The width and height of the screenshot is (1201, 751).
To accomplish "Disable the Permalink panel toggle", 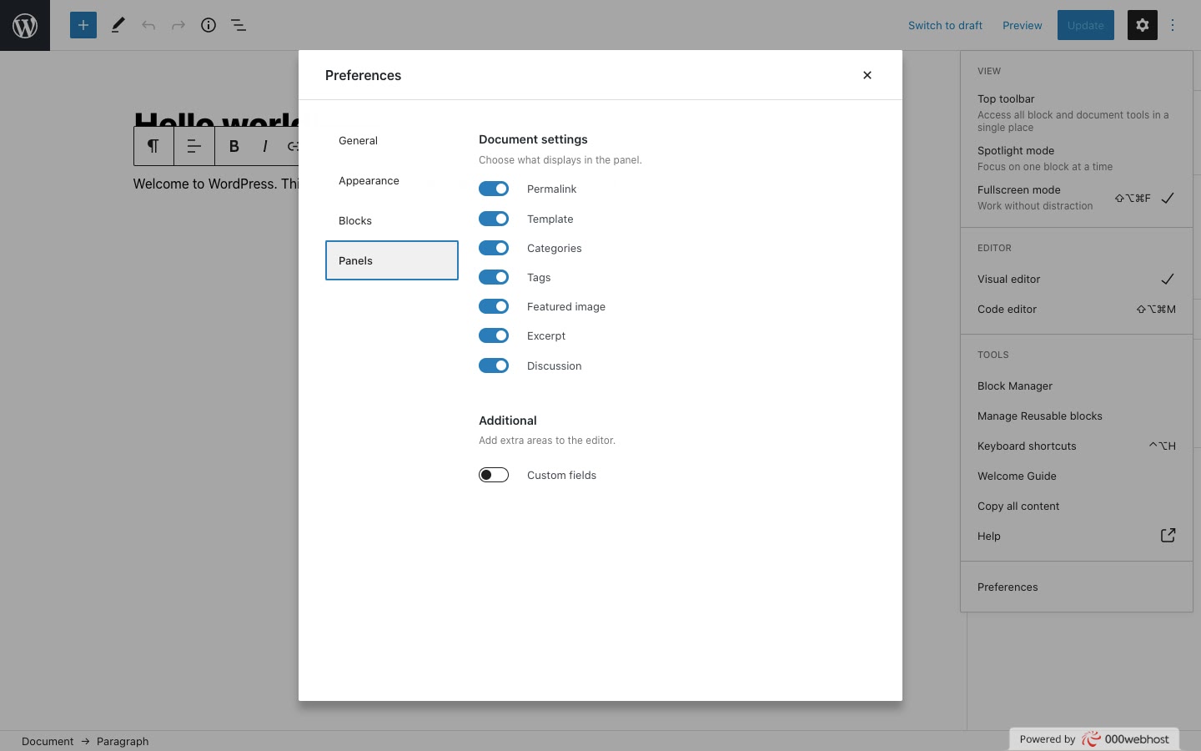I will click(494, 189).
